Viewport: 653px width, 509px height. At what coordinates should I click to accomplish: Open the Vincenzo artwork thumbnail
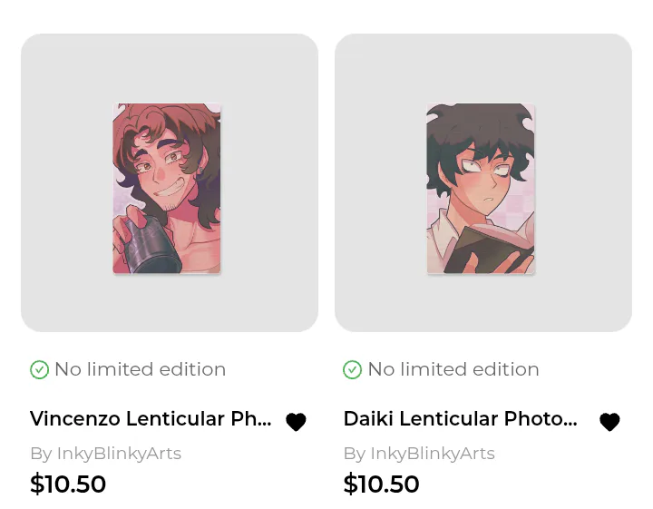tap(167, 189)
